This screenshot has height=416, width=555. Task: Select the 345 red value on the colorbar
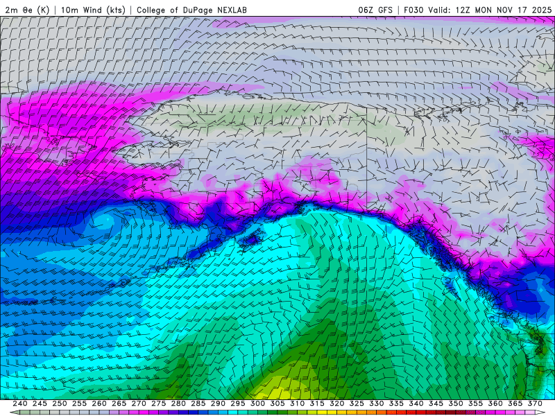click(436, 404)
